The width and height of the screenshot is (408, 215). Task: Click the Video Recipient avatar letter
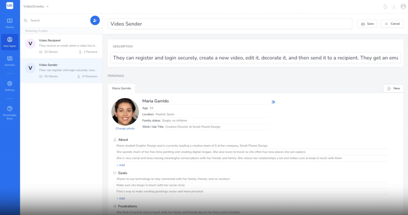(x=30, y=44)
